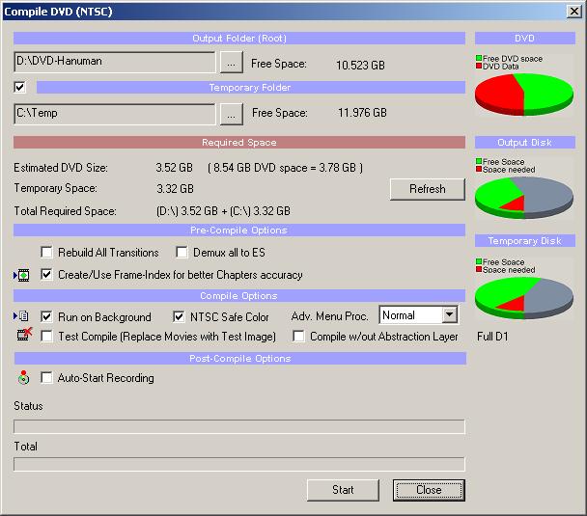Click the Total progress bar
This screenshot has width=587, height=516.
239,464
